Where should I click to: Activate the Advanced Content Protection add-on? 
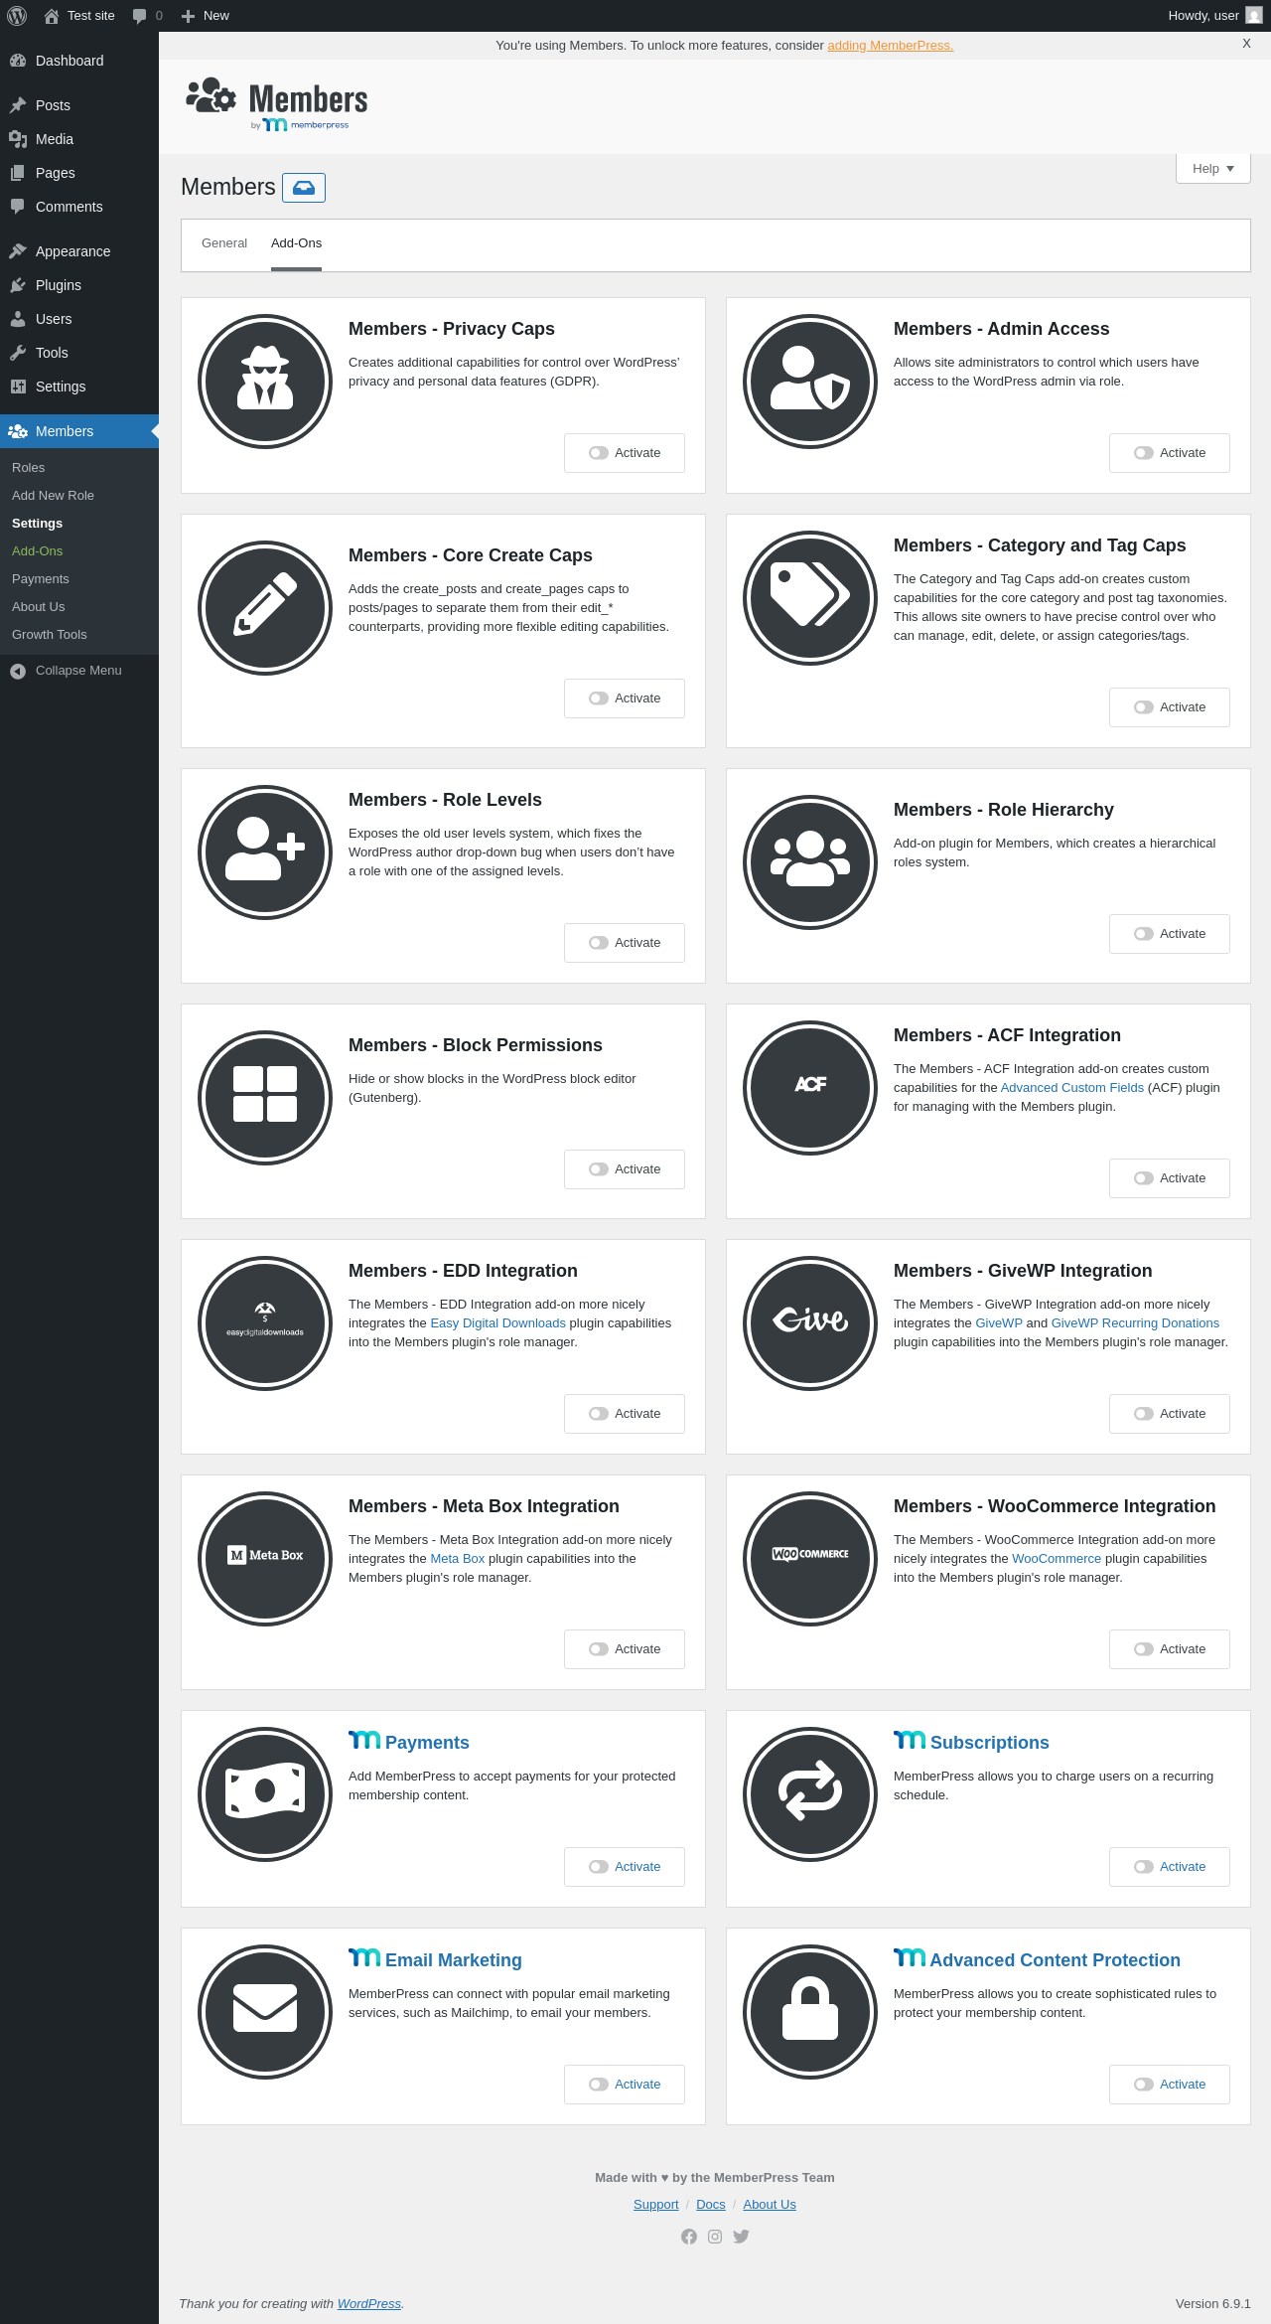click(1170, 2085)
